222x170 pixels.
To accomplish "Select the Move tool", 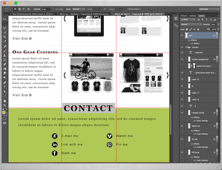I will coord(5,19).
